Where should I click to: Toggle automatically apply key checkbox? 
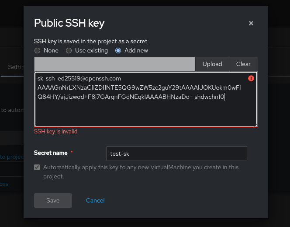click(x=37, y=168)
